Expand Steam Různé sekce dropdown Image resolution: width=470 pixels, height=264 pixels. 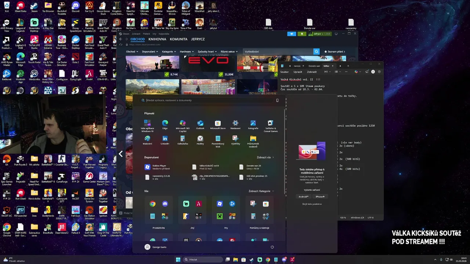(228, 52)
